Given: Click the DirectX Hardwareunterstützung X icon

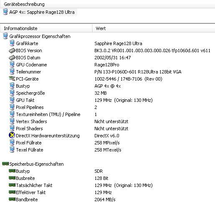Looking at the screenshot, I should click(12, 135).
